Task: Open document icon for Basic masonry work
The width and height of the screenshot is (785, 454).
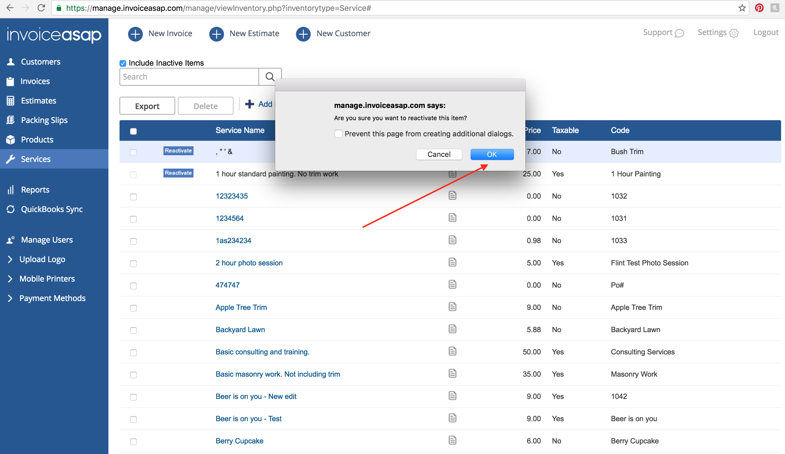Action: (x=452, y=374)
